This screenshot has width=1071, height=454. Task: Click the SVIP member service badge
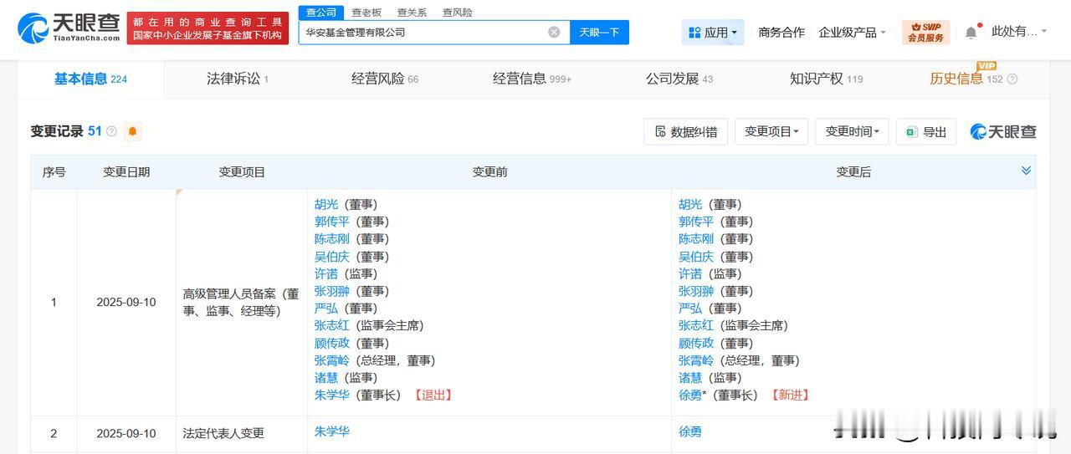click(925, 32)
